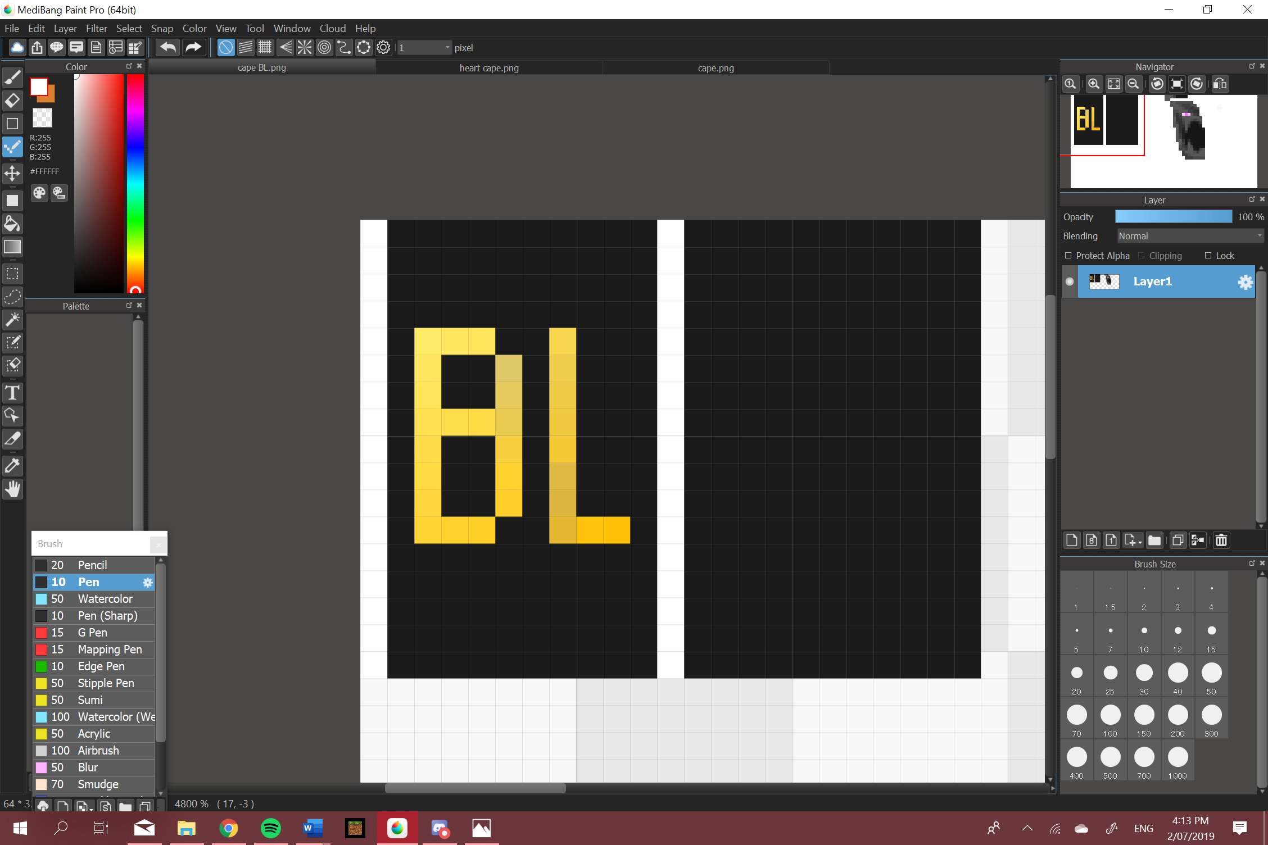Open the pixel size dropdown in the toolbar
1268x845 pixels.
[x=424, y=48]
